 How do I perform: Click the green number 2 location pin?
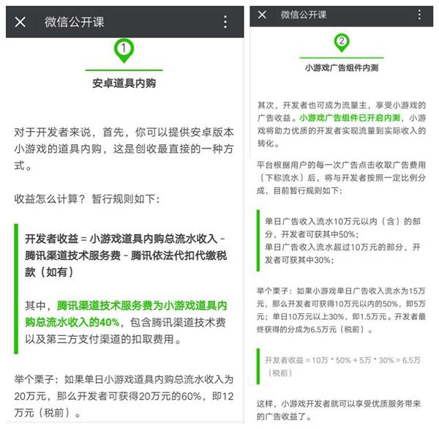tap(342, 42)
